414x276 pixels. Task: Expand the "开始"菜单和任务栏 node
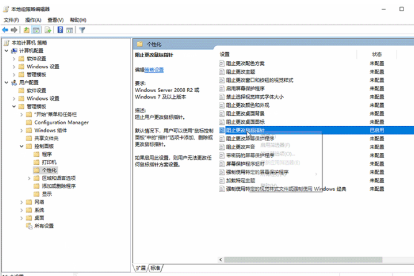click(22, 114)
